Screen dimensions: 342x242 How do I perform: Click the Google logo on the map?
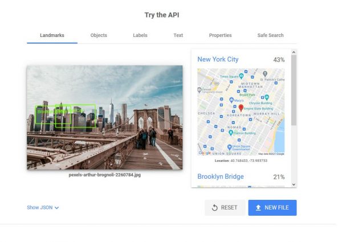[x=205, y=153]
